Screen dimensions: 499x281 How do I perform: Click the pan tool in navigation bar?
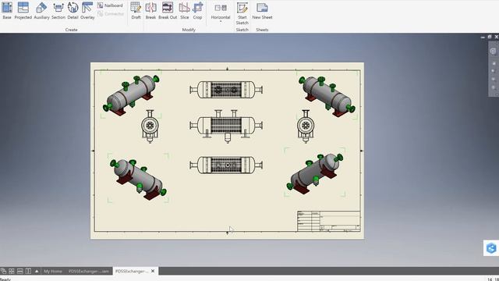494,63
